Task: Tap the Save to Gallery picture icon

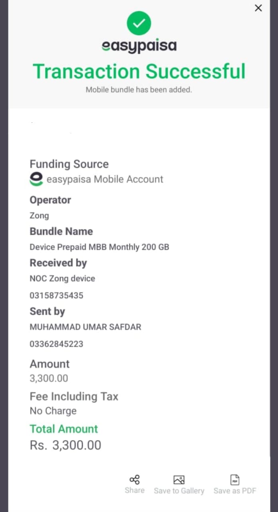Action: pyautogui.click(x=179, y=480)
